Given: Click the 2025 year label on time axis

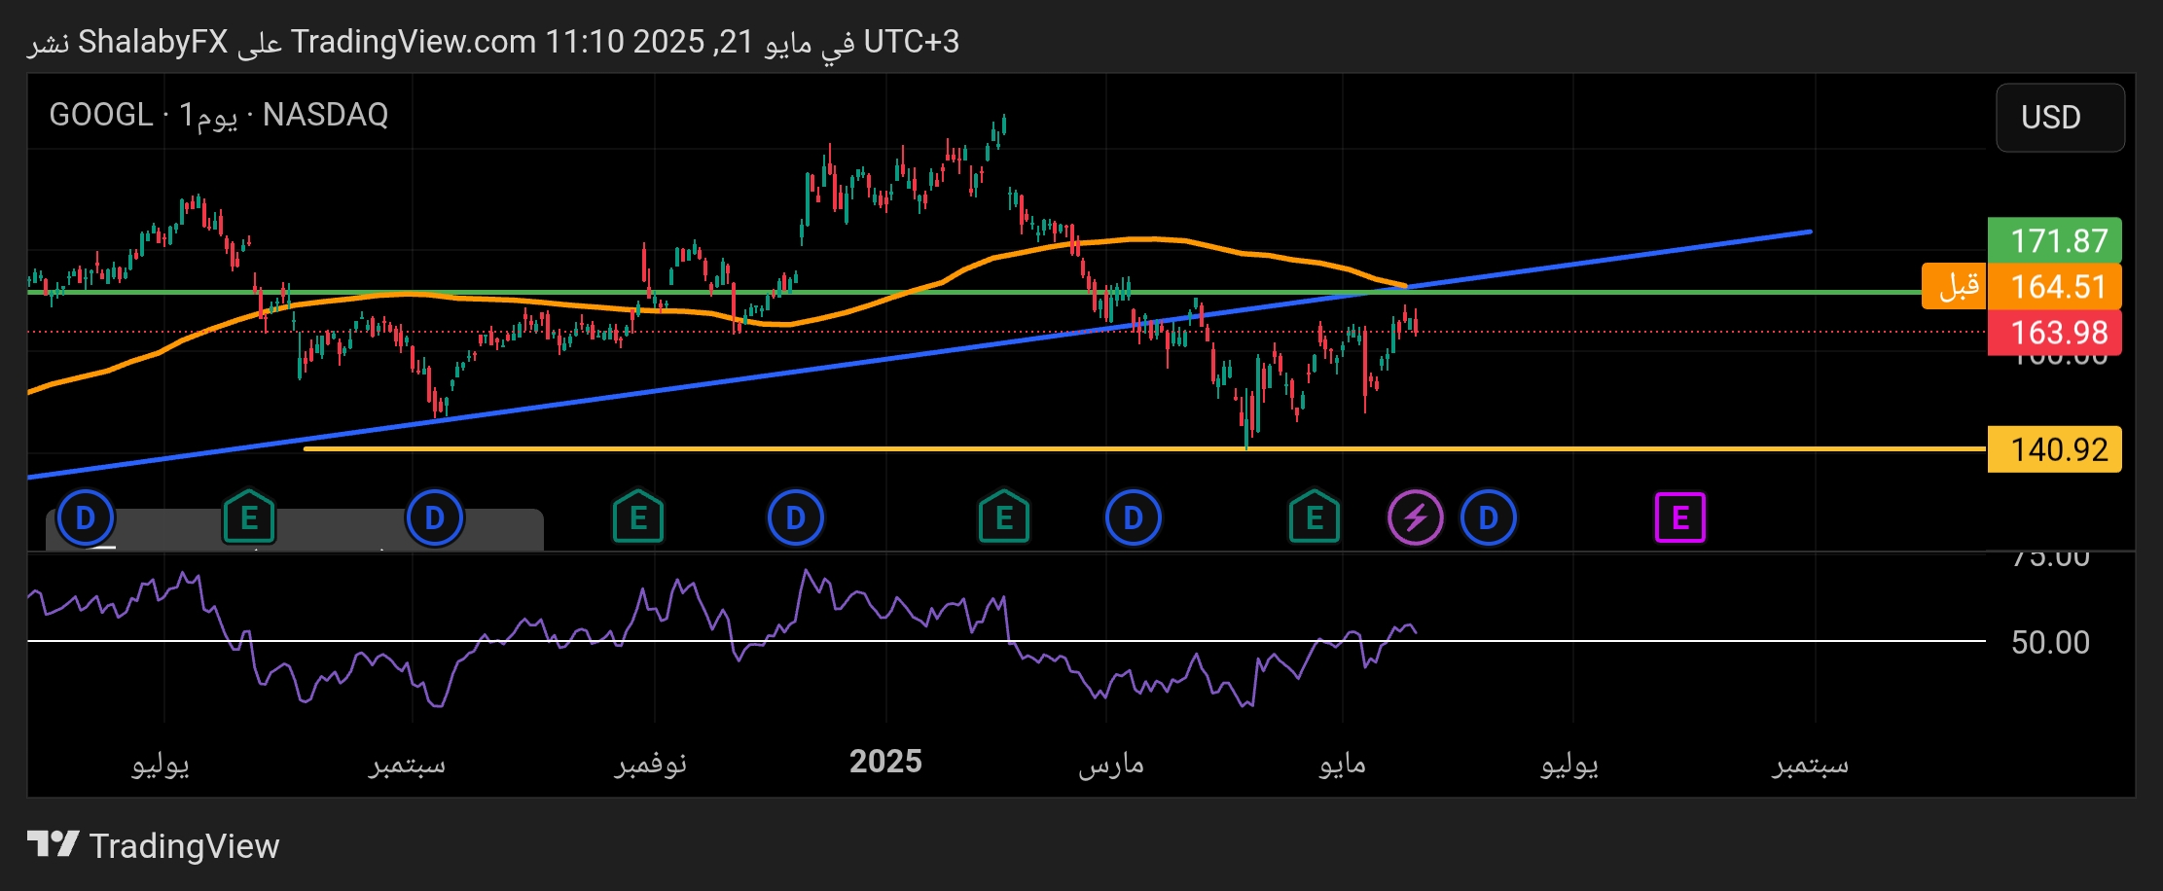Looking at the screenshot, I should pos(885,762).
